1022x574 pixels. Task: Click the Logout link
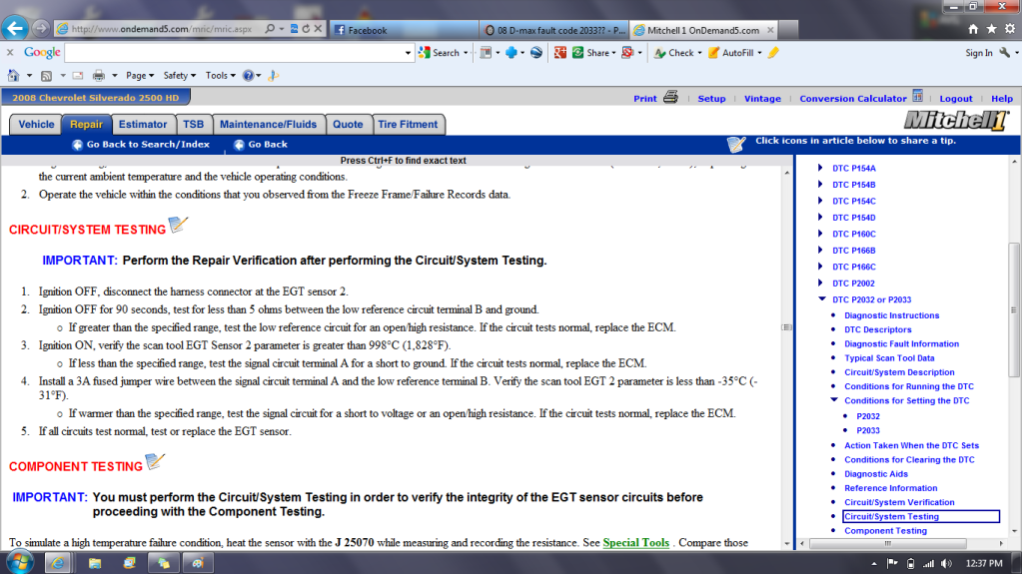pos(955,99)
